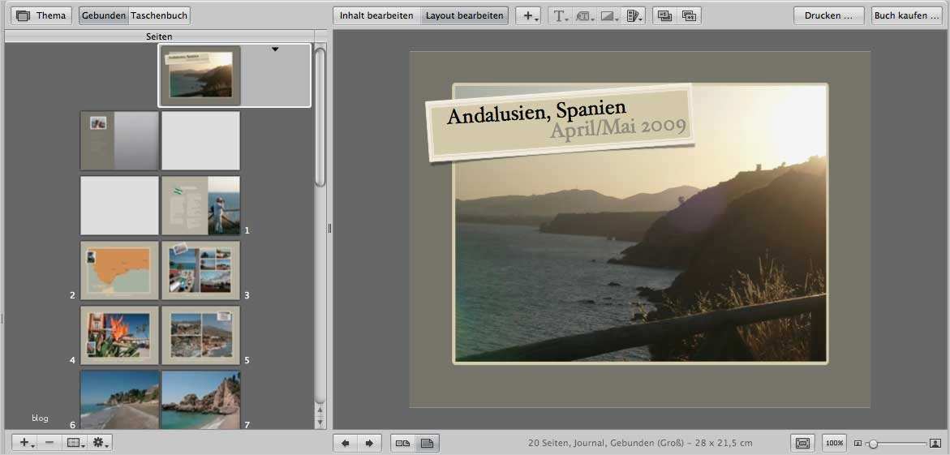Switch to Taschenbuch book type
The width and height of the screenshot is (950, 455).
[159, 15]
